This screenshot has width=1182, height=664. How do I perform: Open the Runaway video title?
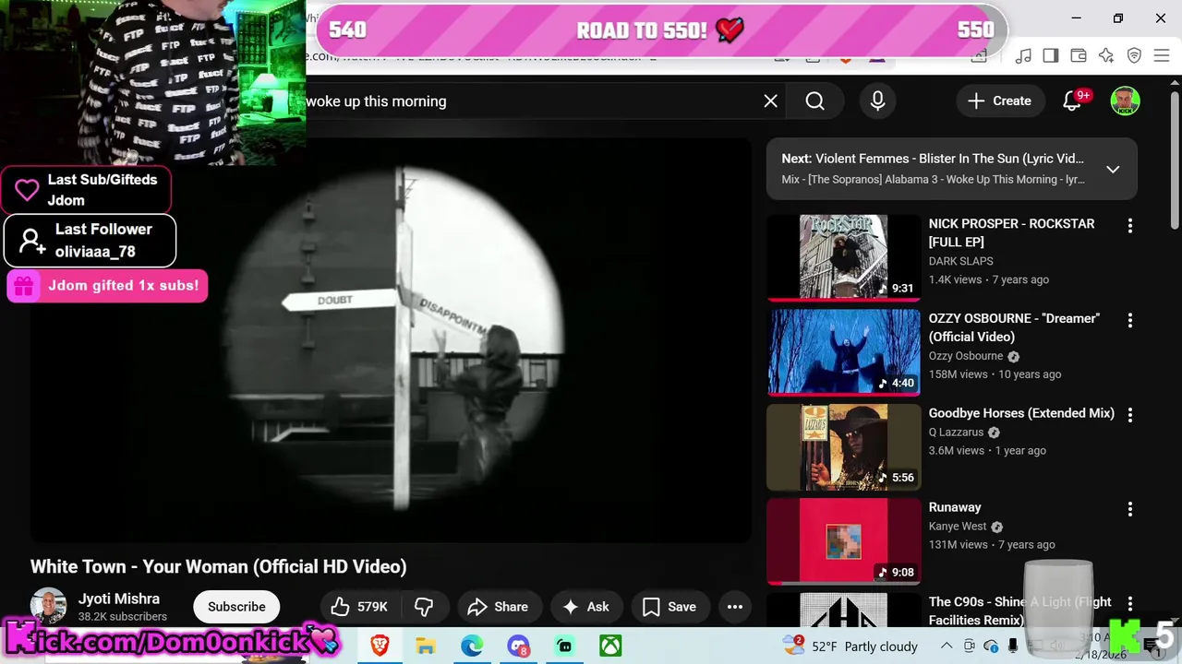tap(955, 507)
